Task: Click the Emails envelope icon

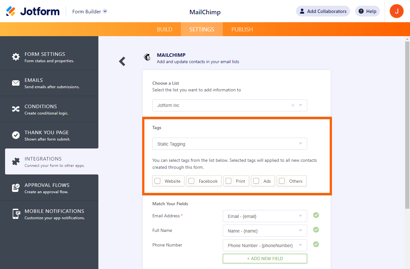Action: (16, 83)
